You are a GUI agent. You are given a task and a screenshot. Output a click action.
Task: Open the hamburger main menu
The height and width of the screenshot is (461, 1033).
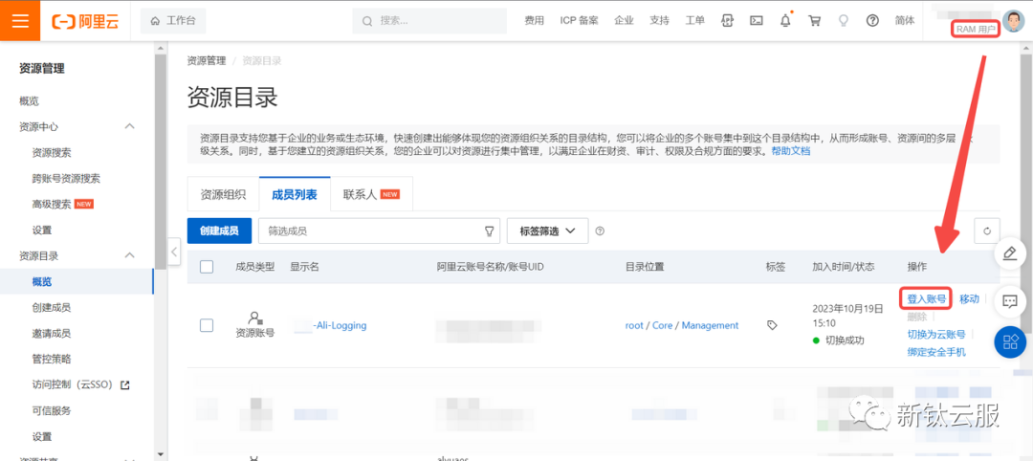(x=20, y=20)
